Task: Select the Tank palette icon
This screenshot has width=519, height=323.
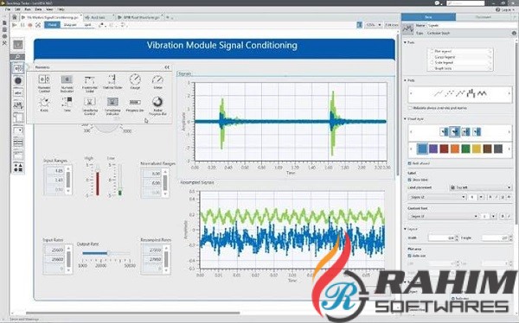Action: pos(67,102)
